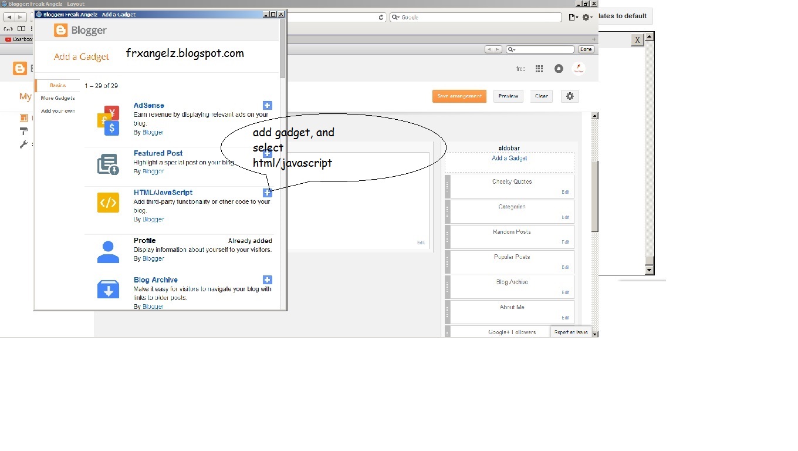
Task: Edit the About Me gadget
Action: pyautogui.click(x=566, y=318)
